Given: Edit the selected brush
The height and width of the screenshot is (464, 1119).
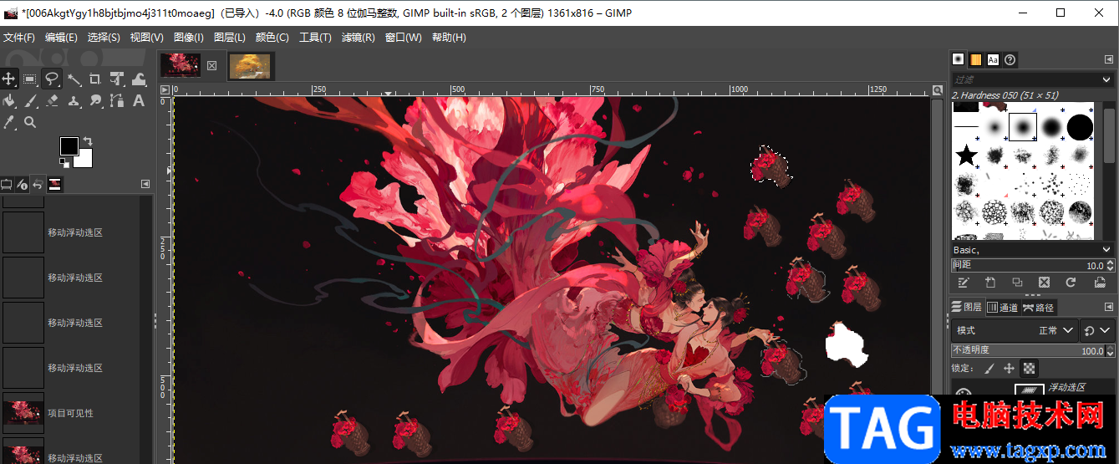Looking at the screenshot, I should pyautogui.click(x=963, y=283).
